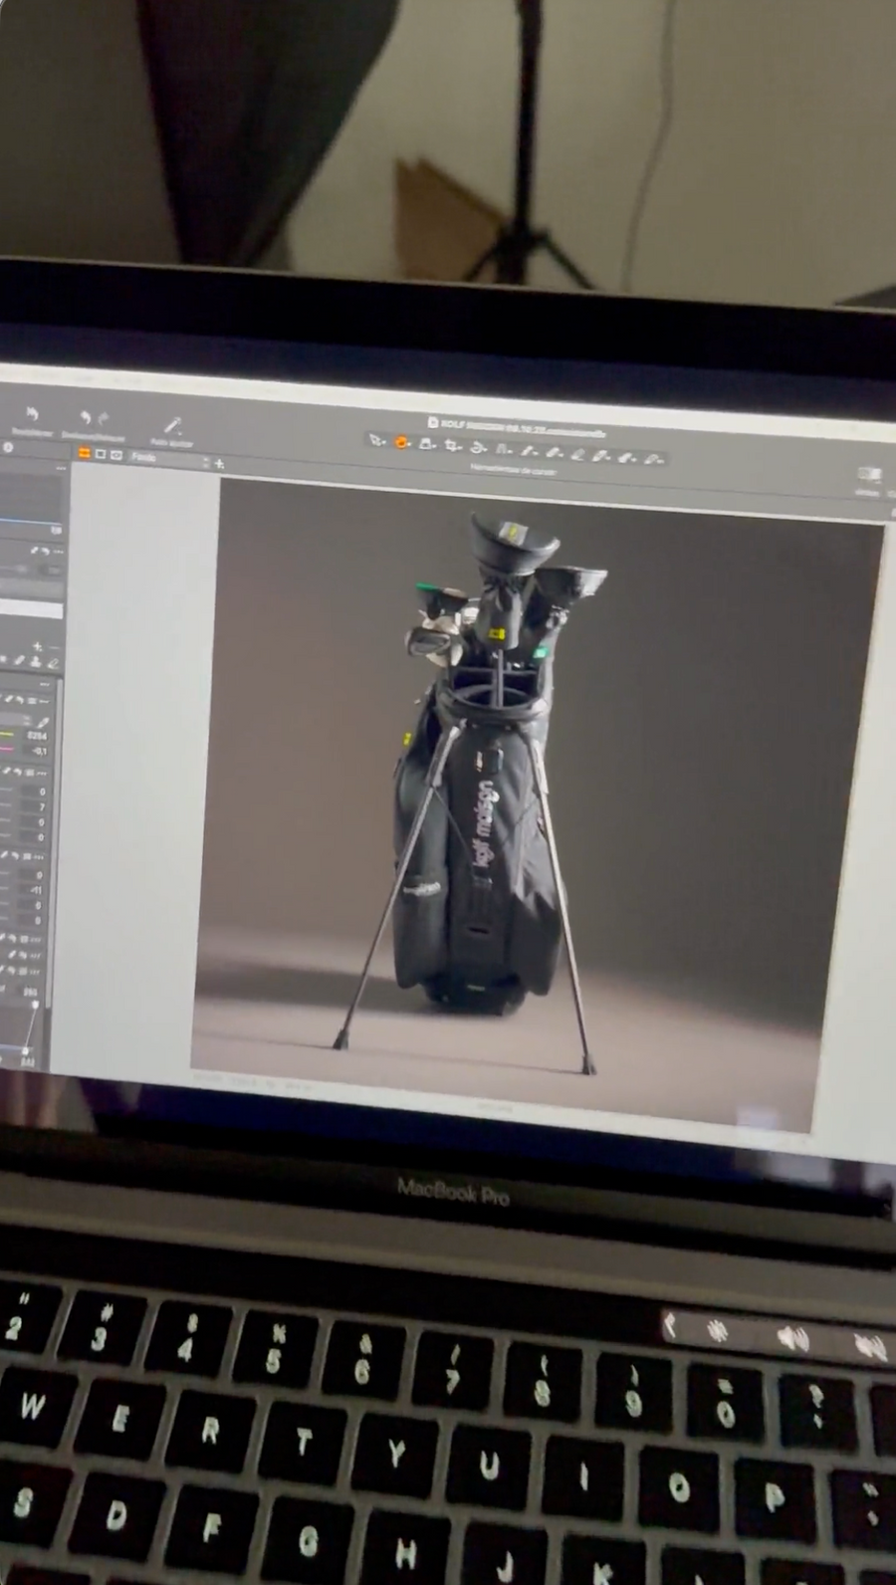Choose the Select pointer cursor tool
This screenshot has width=896, height=1585.
pyautogui.click(x=376, y=440)
